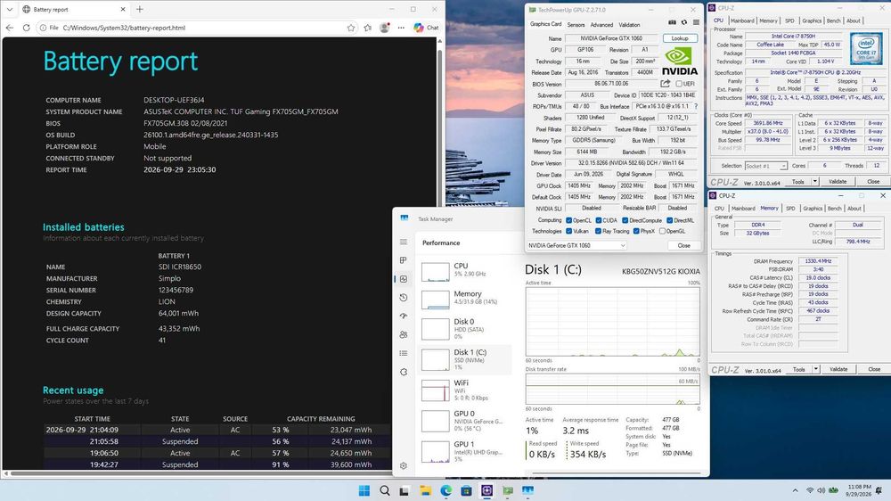Switch to the Sensors tab in GPU-Z
Screen dimensions: 891x501
(x=576, y=25)
